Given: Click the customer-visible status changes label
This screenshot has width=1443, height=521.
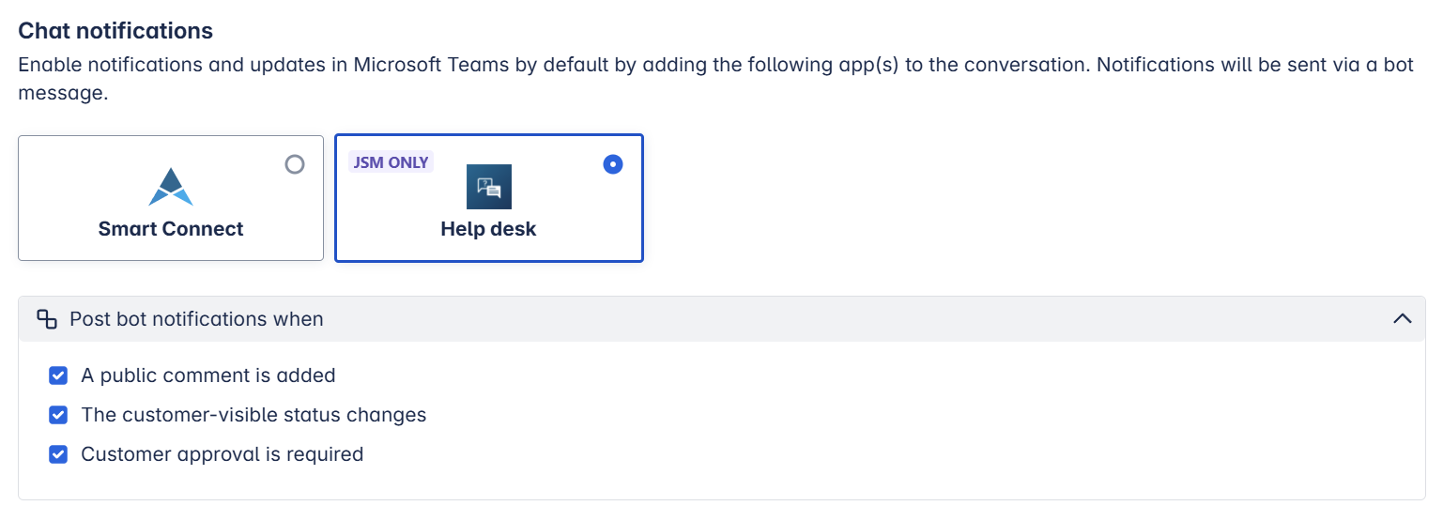Looking at the screenshot, I should [253, 415].
